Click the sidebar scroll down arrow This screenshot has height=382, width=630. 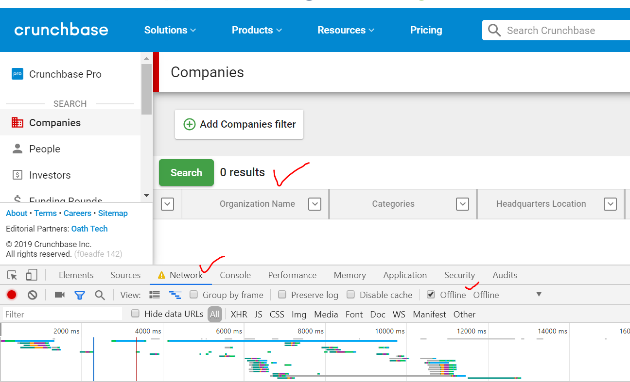[146, 196]
